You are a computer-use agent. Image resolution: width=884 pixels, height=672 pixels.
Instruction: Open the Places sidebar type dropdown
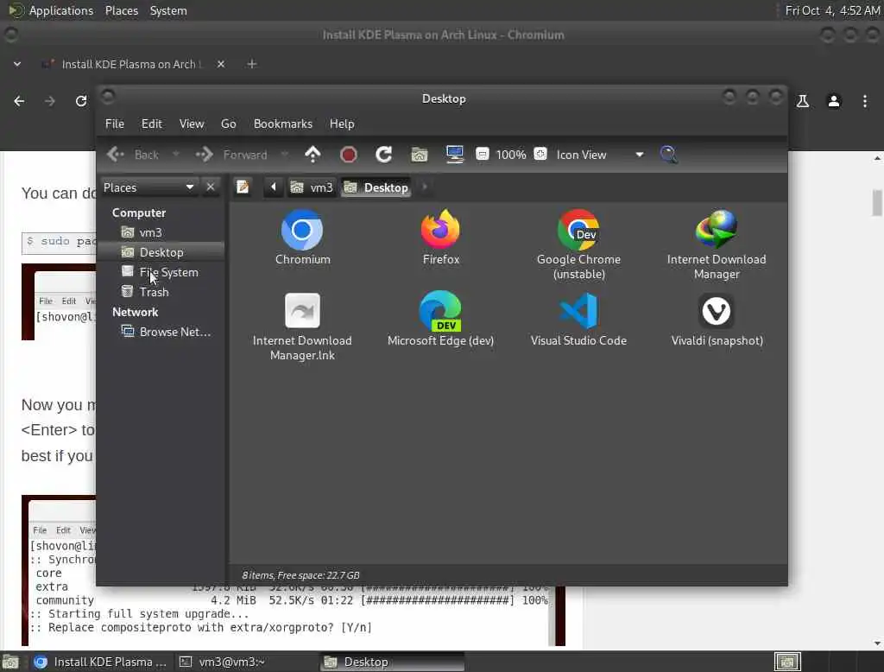[149, 187]
